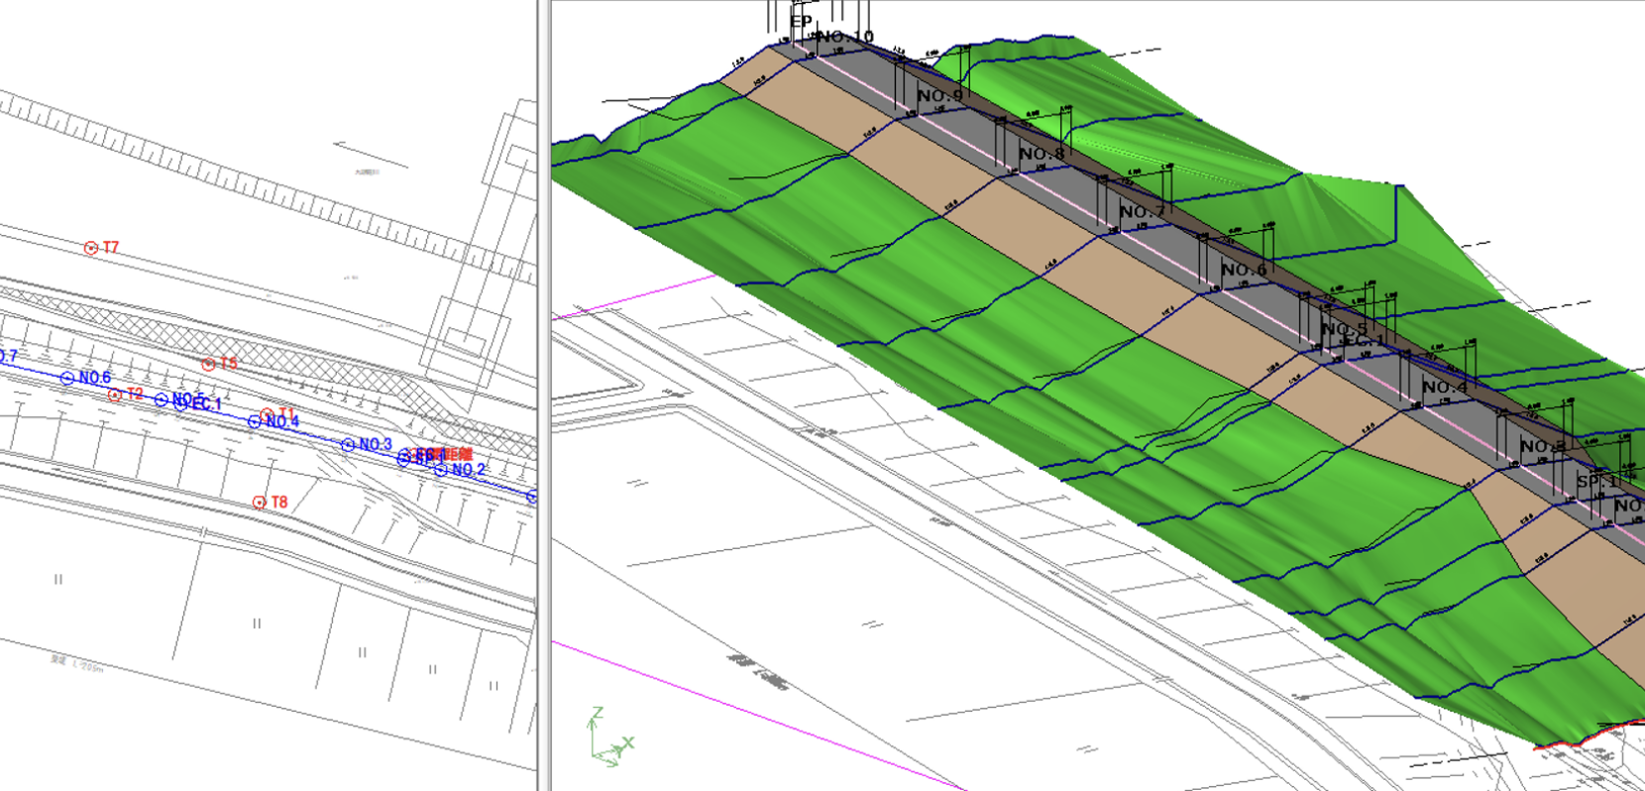Image resolution: width=1645 pixels, height=791 pixels.
Task: Click the EC.1 label in plan view
Action: tap(206, 404)
